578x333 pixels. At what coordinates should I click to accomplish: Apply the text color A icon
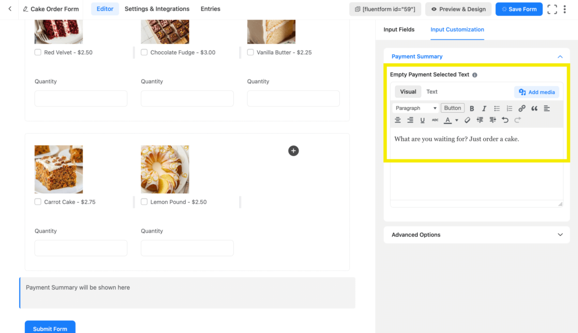(448, 120)
